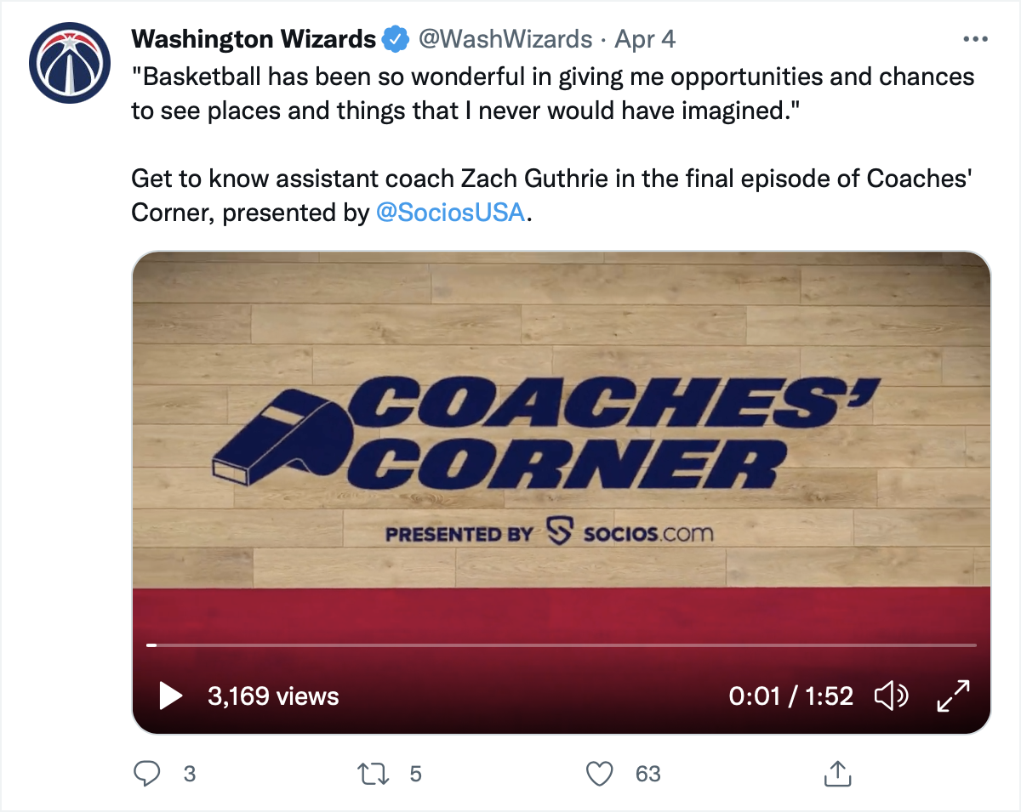Image resolution: width=1021 pixels, height=812 pixels.
Task: Open the Apr 4 tweet timestamp
Action: 645,39
